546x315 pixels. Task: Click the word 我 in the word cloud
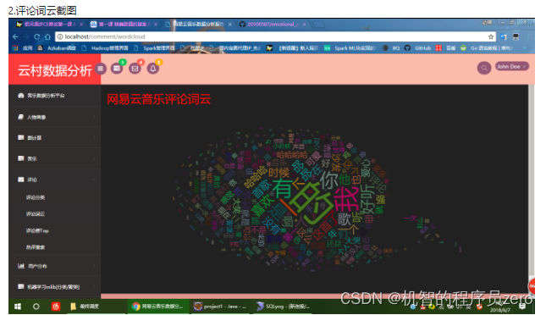coord(346,199)
